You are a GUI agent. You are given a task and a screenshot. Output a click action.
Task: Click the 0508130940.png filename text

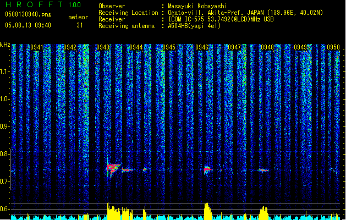28,14
